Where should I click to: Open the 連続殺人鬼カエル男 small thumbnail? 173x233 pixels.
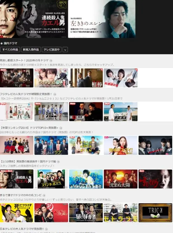(17, 179)
